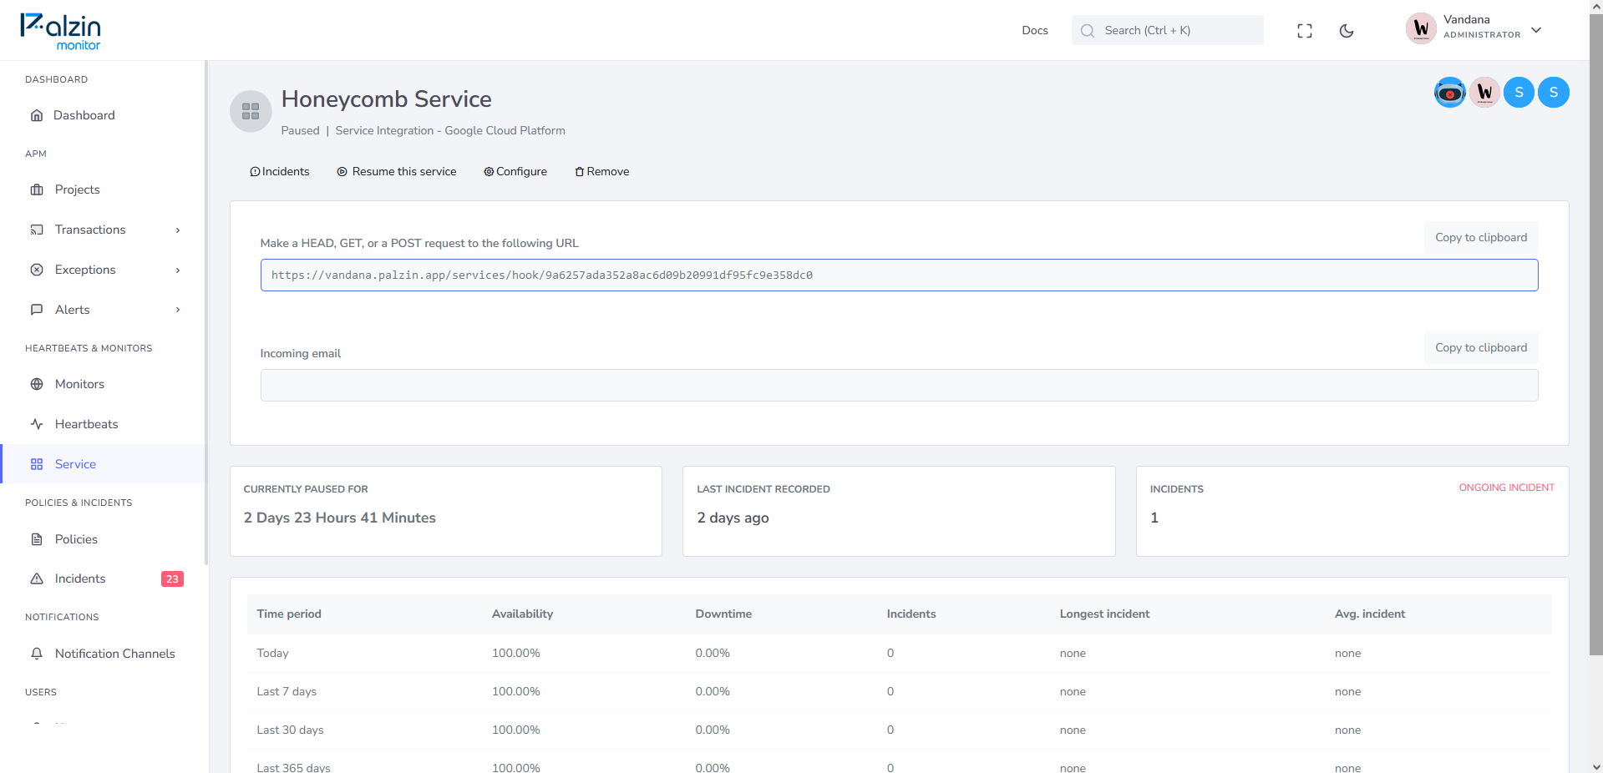The image size is (1603, 773).
Task: Click the Availability column header
Action: click(522, 614)
